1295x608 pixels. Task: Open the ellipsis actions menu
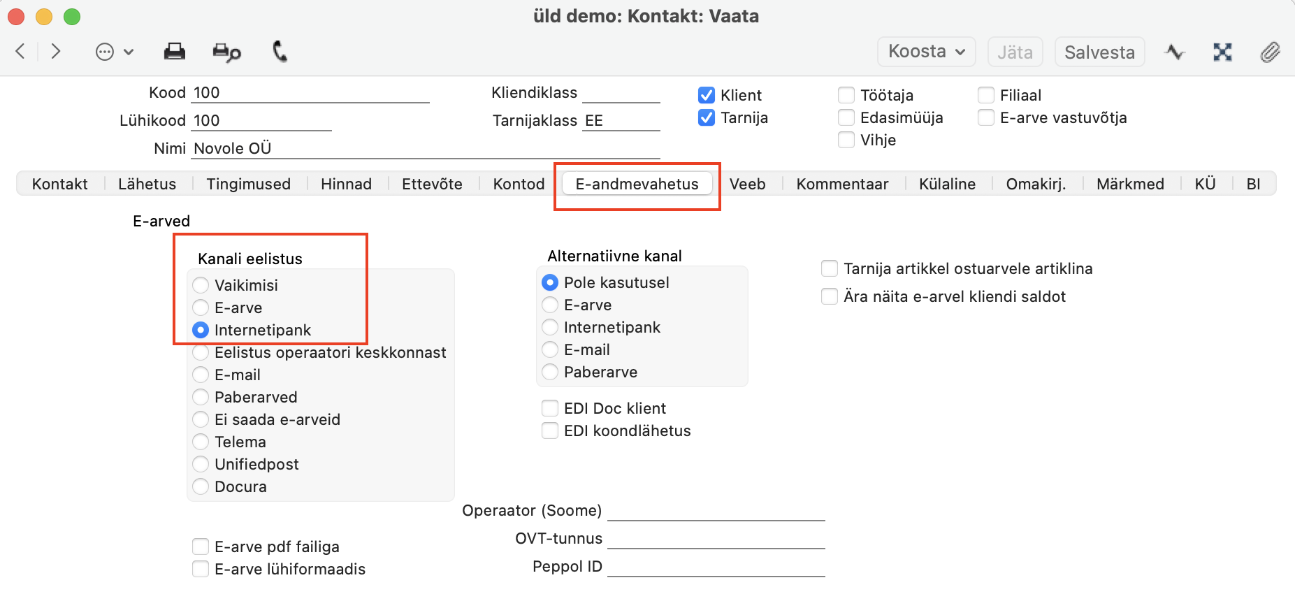pyautogui.click(x=114, y=52)
